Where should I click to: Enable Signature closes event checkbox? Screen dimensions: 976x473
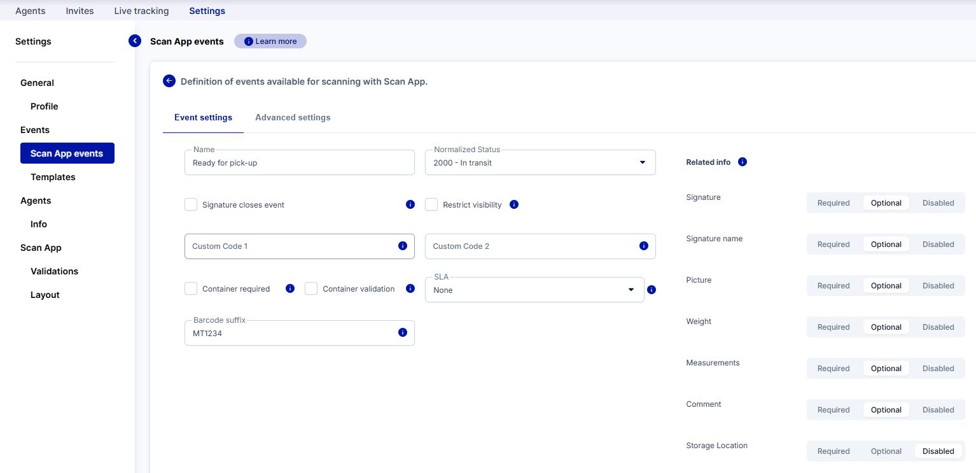191,204
